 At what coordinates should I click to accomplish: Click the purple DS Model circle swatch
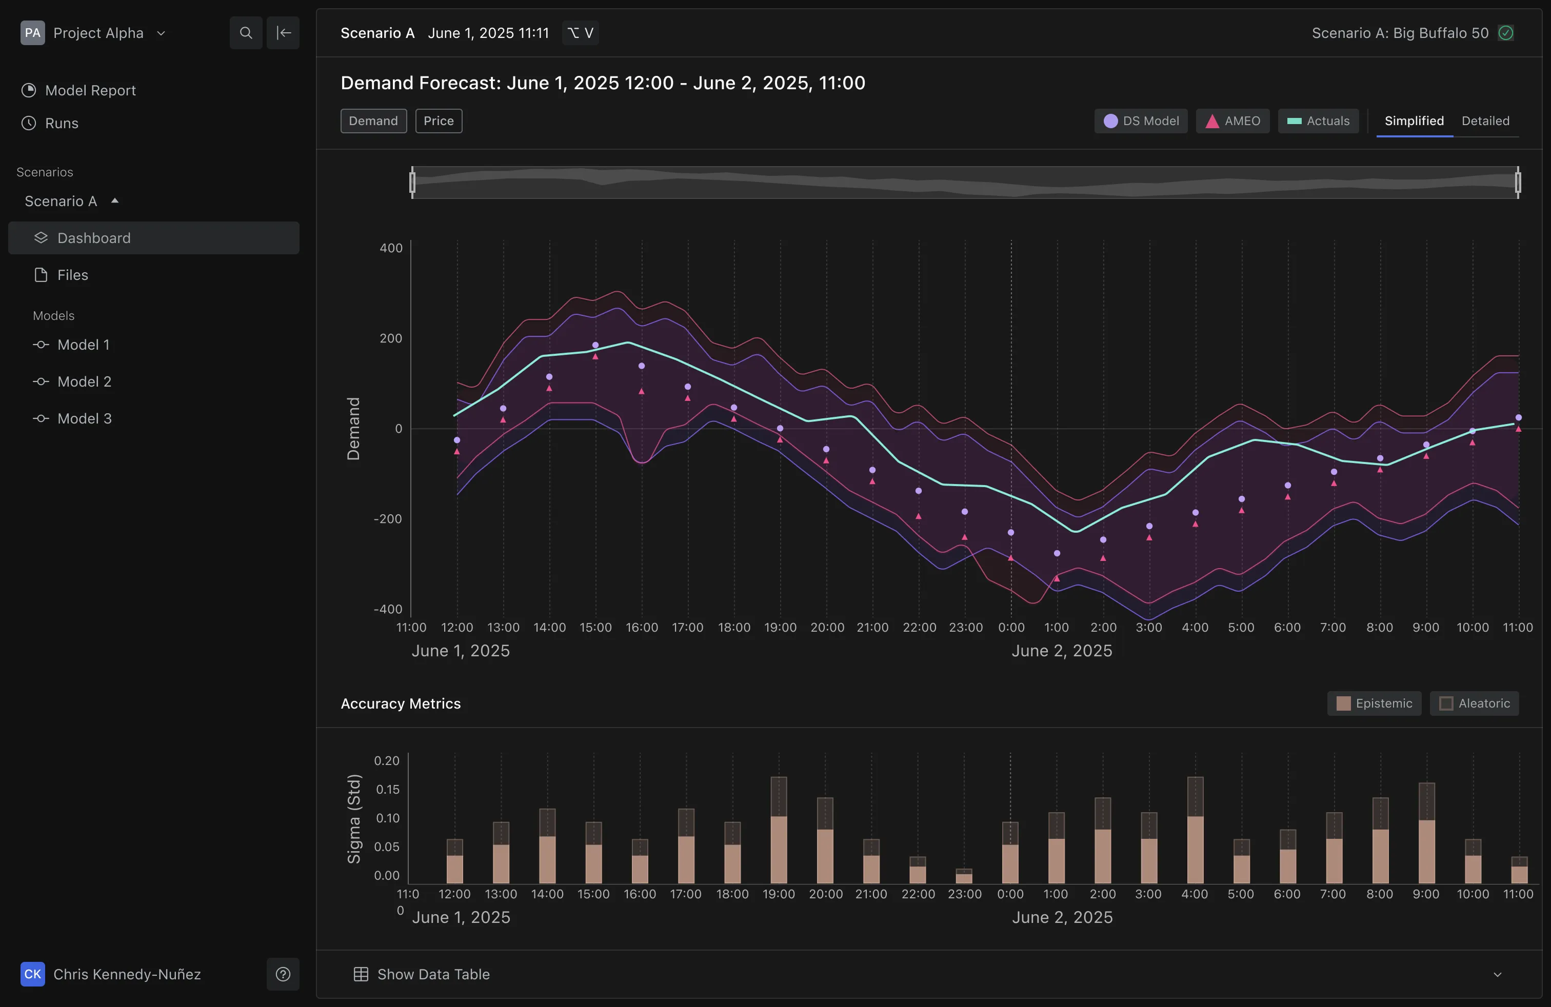1110,121
